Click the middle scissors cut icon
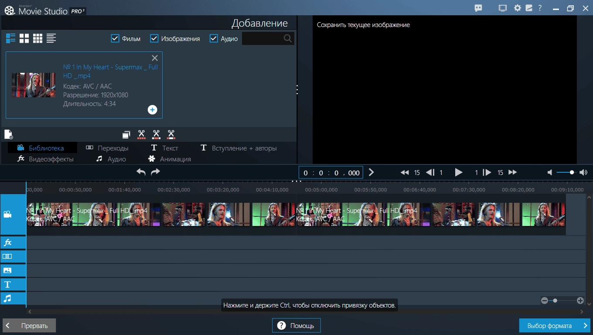The height and width of the screenshot is (335, 593). (157, 134)
